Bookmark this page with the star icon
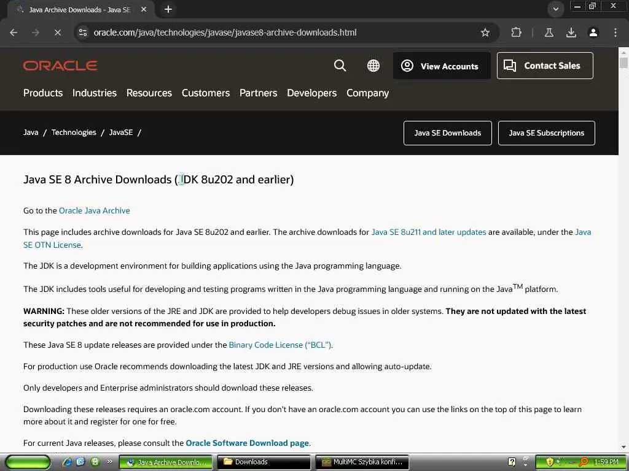The width and height of the screenshot is (629, 471). (485, 33)
